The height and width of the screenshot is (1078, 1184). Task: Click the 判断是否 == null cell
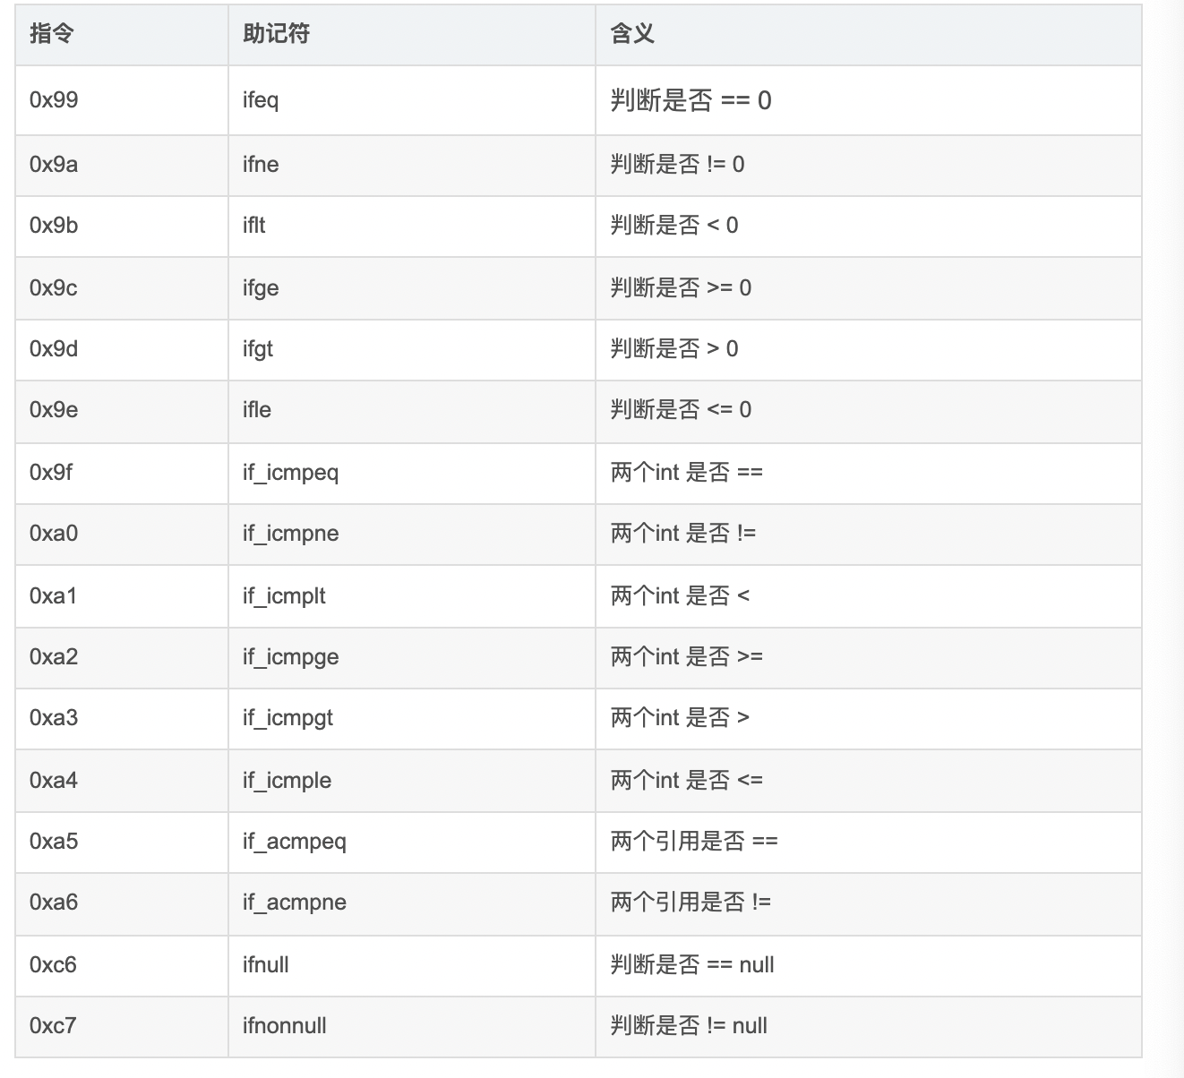(869, 966)
